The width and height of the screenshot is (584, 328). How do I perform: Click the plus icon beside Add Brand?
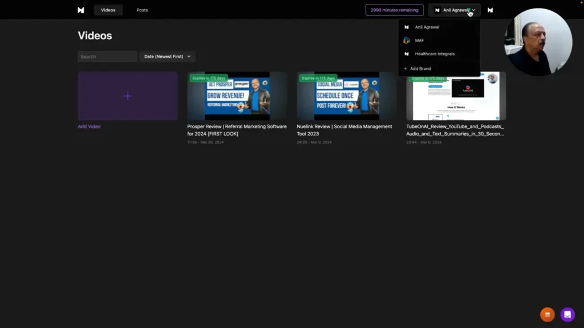pos(405,68)
